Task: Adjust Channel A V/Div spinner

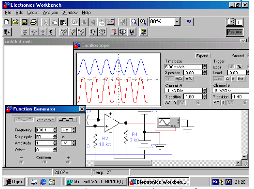Action: tap(205, 90)
